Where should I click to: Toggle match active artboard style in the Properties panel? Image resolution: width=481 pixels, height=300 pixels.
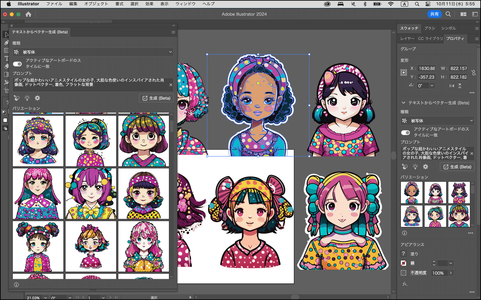click(406, 132)
